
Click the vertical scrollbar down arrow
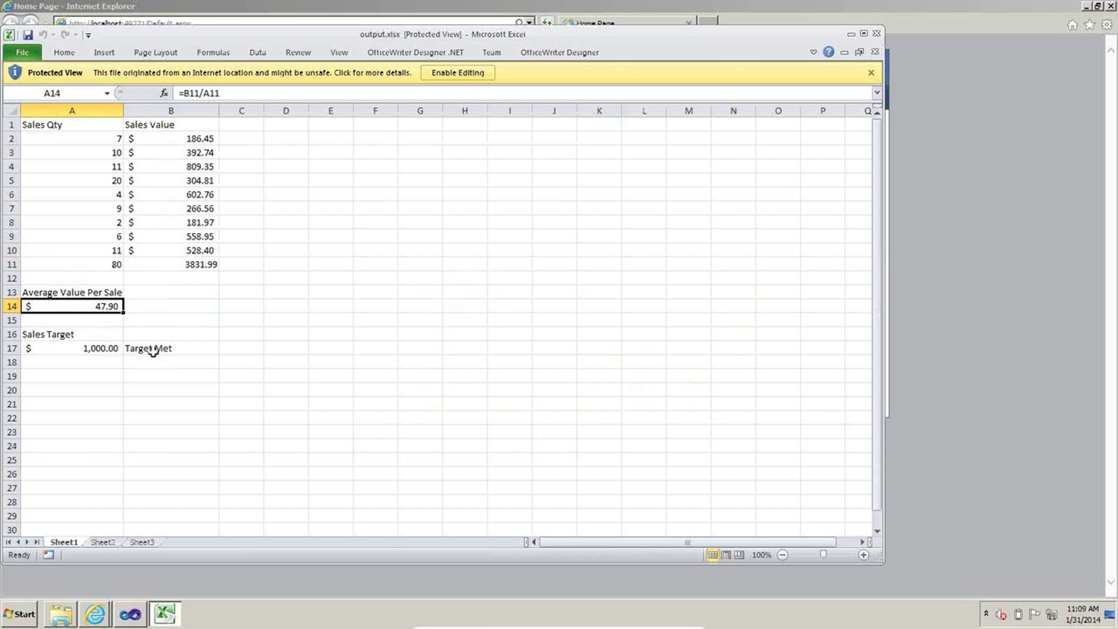tap(877, 531)
